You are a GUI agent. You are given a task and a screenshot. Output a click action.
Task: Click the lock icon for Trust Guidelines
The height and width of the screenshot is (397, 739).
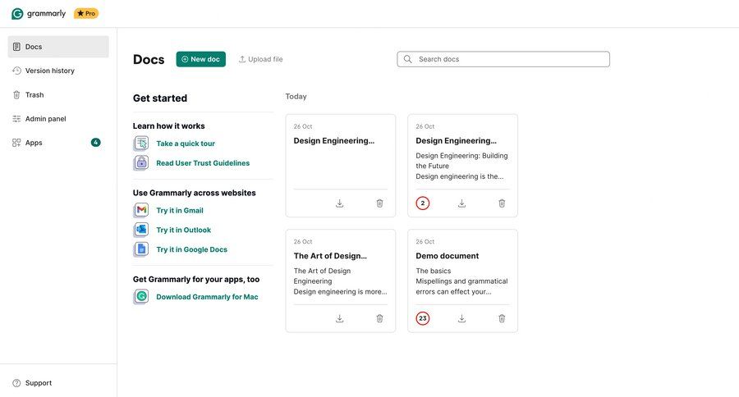pos(141,162)
